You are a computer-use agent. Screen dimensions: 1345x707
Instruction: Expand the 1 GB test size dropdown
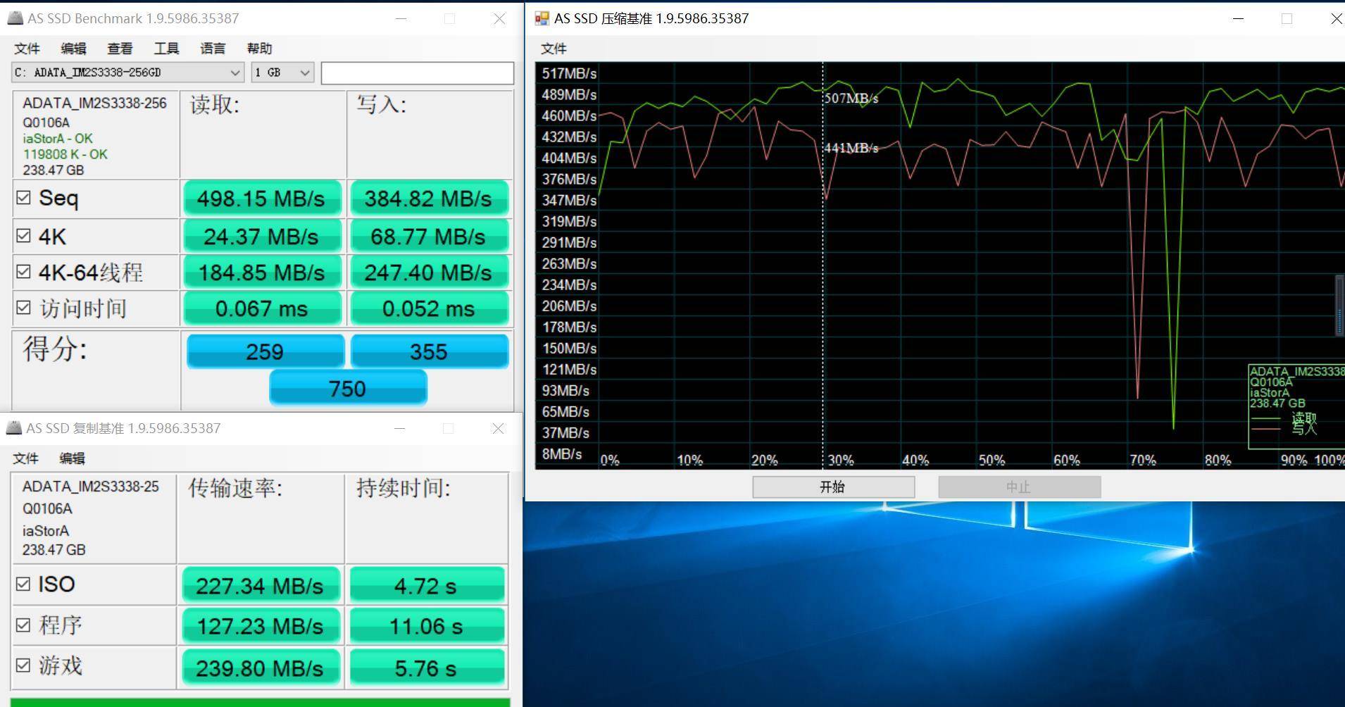pyautogui.click(x=282, y=73)
